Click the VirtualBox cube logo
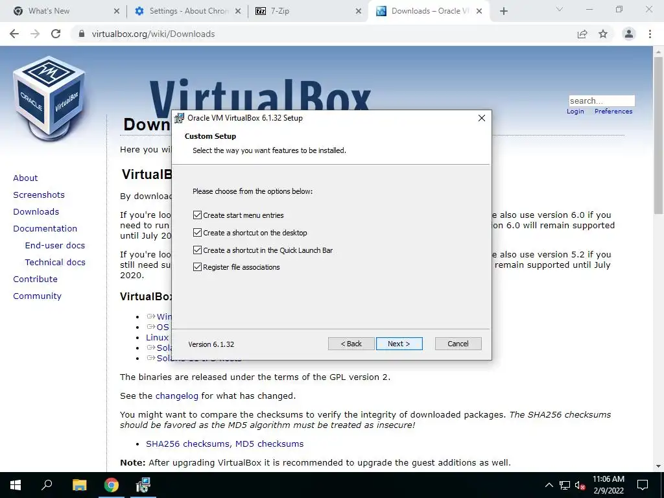The width and height of the screenshot is (664, 498). (x=49, y=98)
